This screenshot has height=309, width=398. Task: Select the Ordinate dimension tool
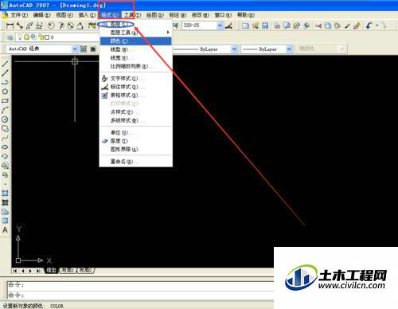tap(39, 25)
